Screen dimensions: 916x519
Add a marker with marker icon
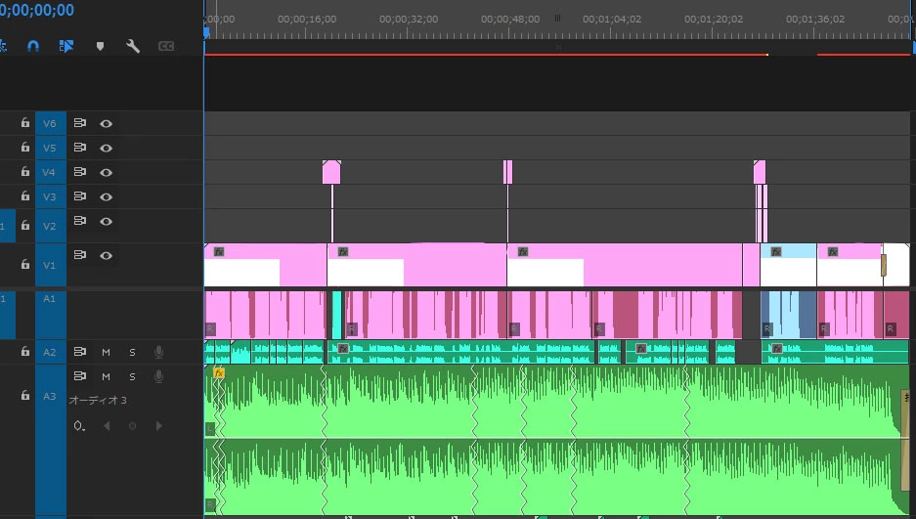[100, 46]
